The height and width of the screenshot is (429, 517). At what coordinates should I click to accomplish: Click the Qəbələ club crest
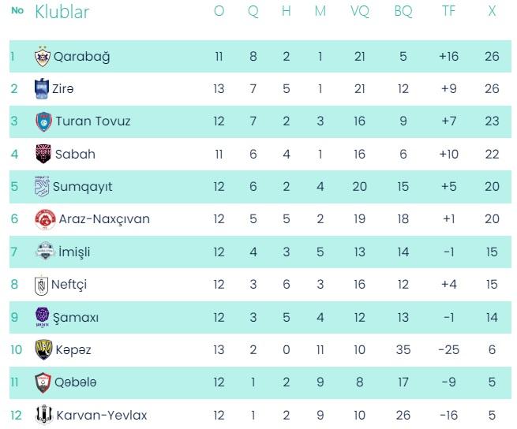point(43,382)
